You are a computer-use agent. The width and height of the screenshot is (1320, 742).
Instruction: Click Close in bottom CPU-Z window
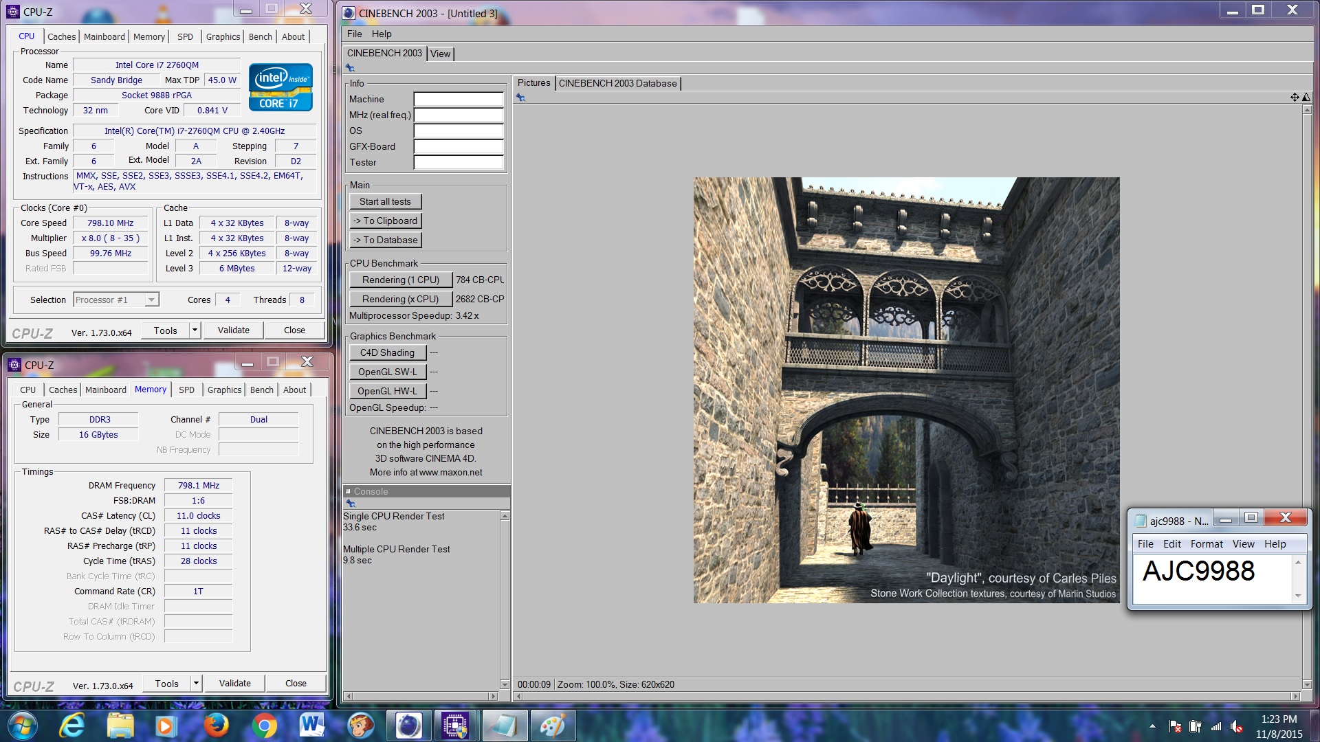(x=296, y=684)
